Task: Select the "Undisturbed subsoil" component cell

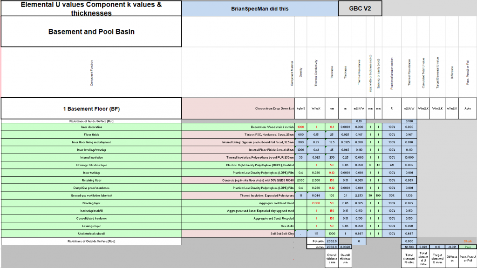Action: pyautogui.click(x=91, y=234)
